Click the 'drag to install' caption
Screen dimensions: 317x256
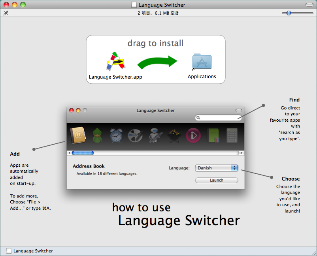[x=155, y=43]
